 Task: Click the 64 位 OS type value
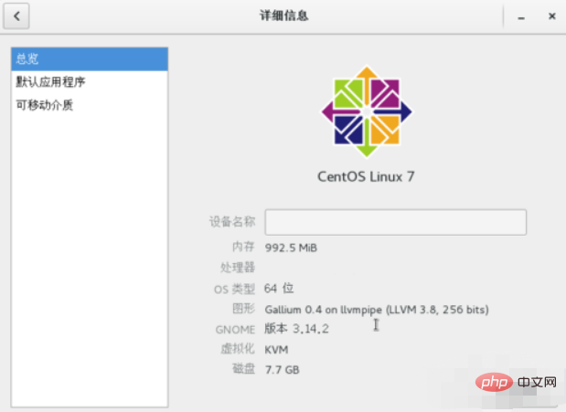click(x=279, y=289)
